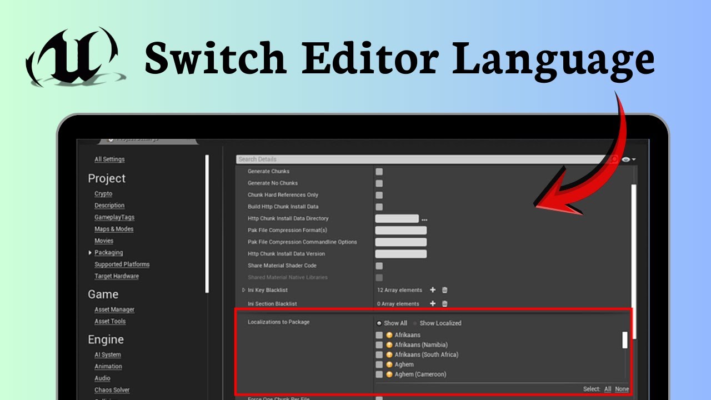Enable Build Http Chunk Install Data
Screen dimensions: 711x400
[x=379, y=207]
